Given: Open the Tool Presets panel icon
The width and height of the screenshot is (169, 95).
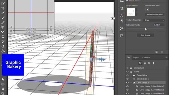Looking at the screenshot, I should click(x=122, y=28).
